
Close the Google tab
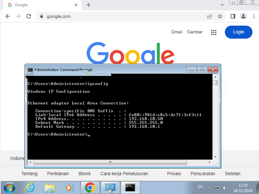tap(76, 5)
